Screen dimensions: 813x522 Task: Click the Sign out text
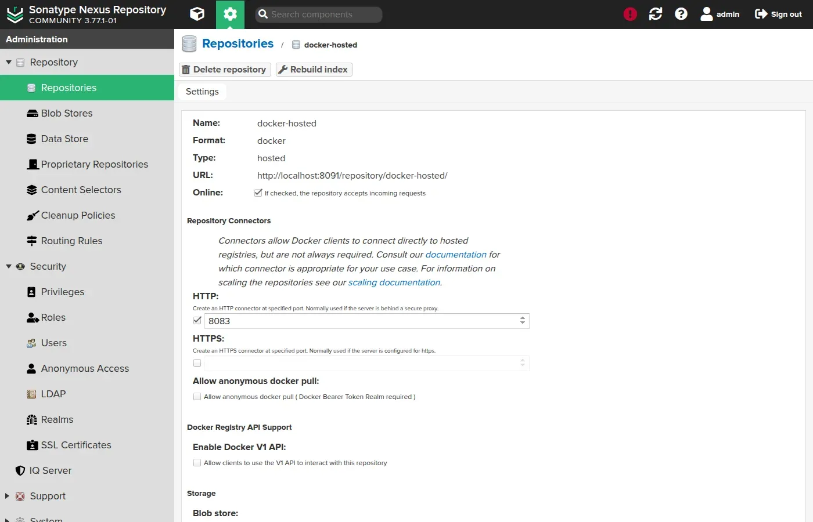[x=786, y=14]
